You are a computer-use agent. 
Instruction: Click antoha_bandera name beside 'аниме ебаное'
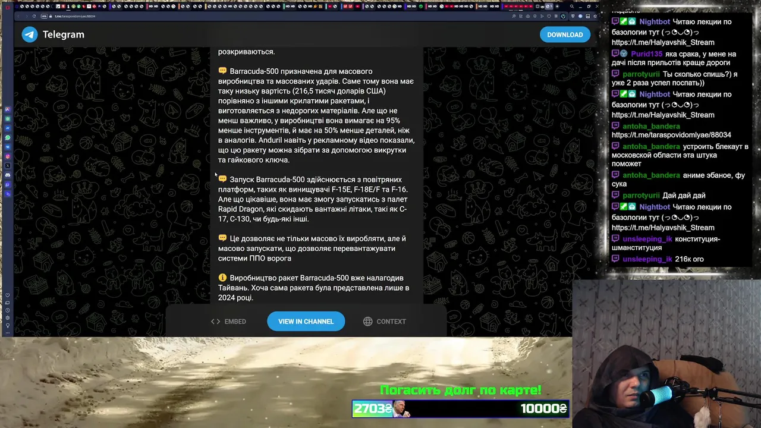(651, 175)
